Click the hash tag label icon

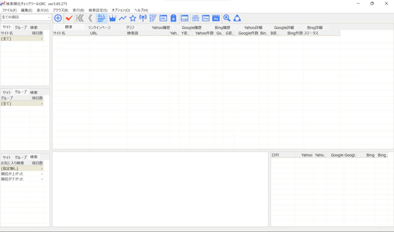(x=173, y=18)
